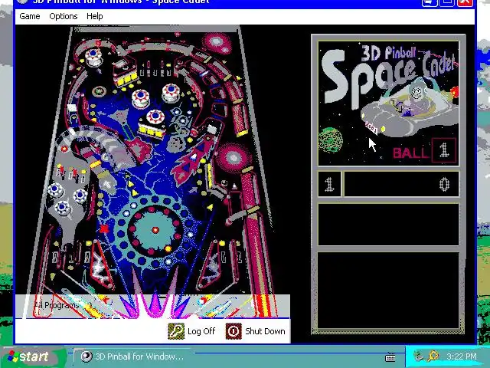The height and width of the screenshot is (368, 490).
Task: Click the red star light on the table
Action: click(x=104, y=229)
